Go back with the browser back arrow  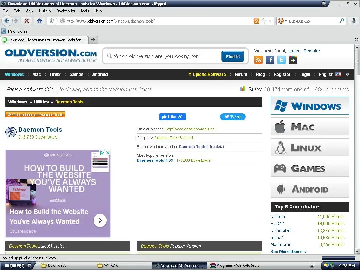[7, 21]
